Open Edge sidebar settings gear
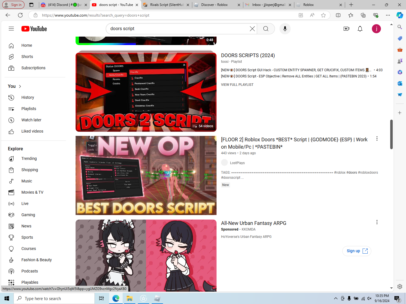The width and height of the screenshot is (406, 304). (400, 287)
